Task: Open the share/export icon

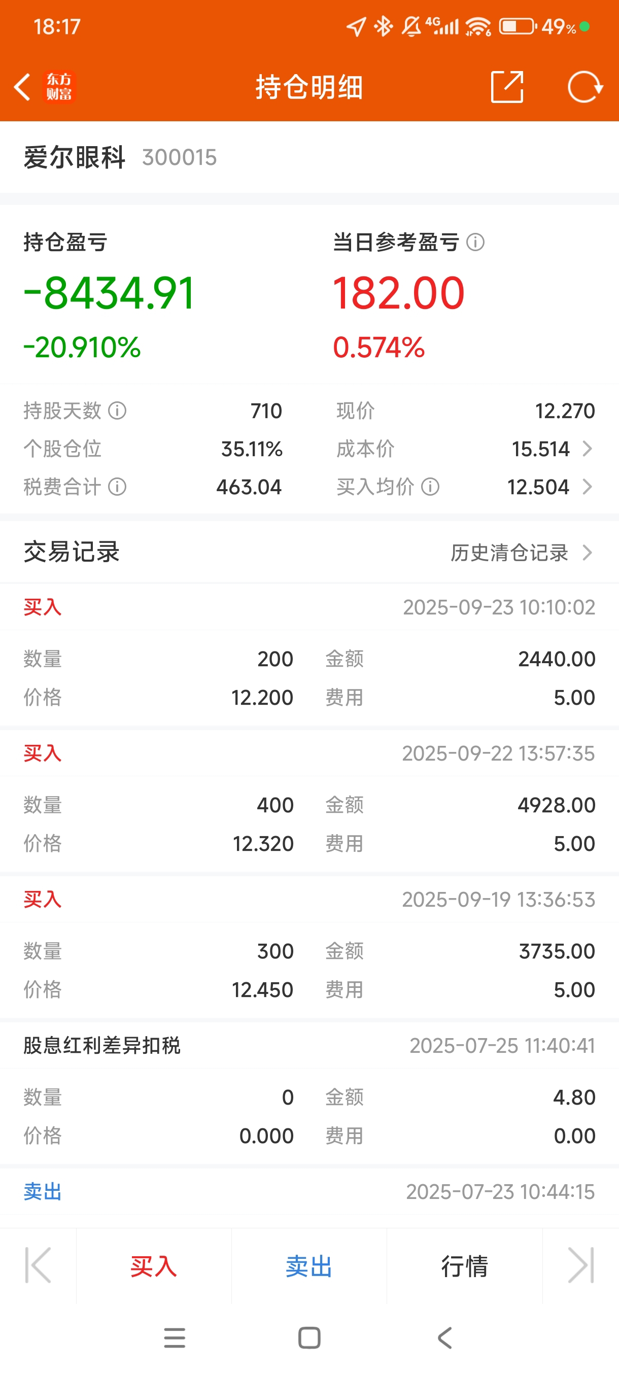Action: tap(506, 87)
